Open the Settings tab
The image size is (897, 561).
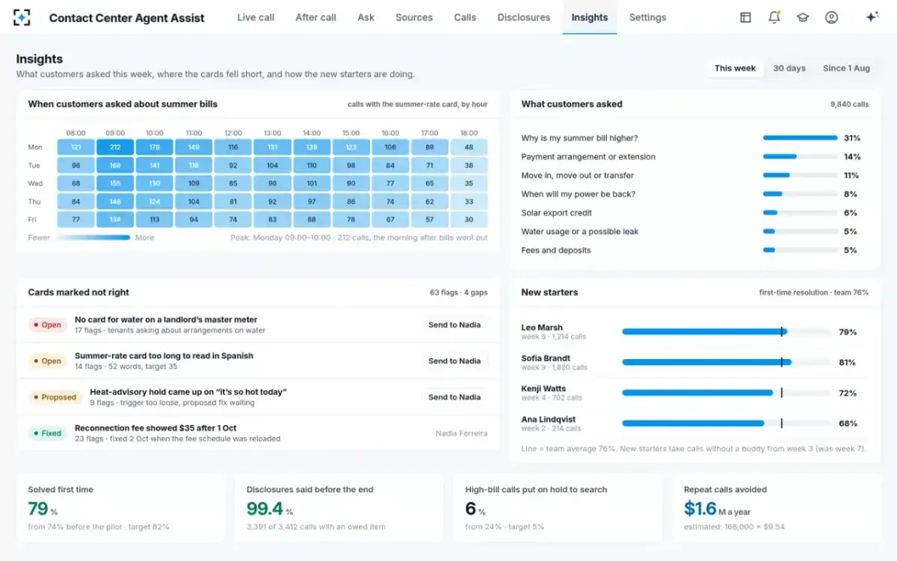[x=647, y=17]
